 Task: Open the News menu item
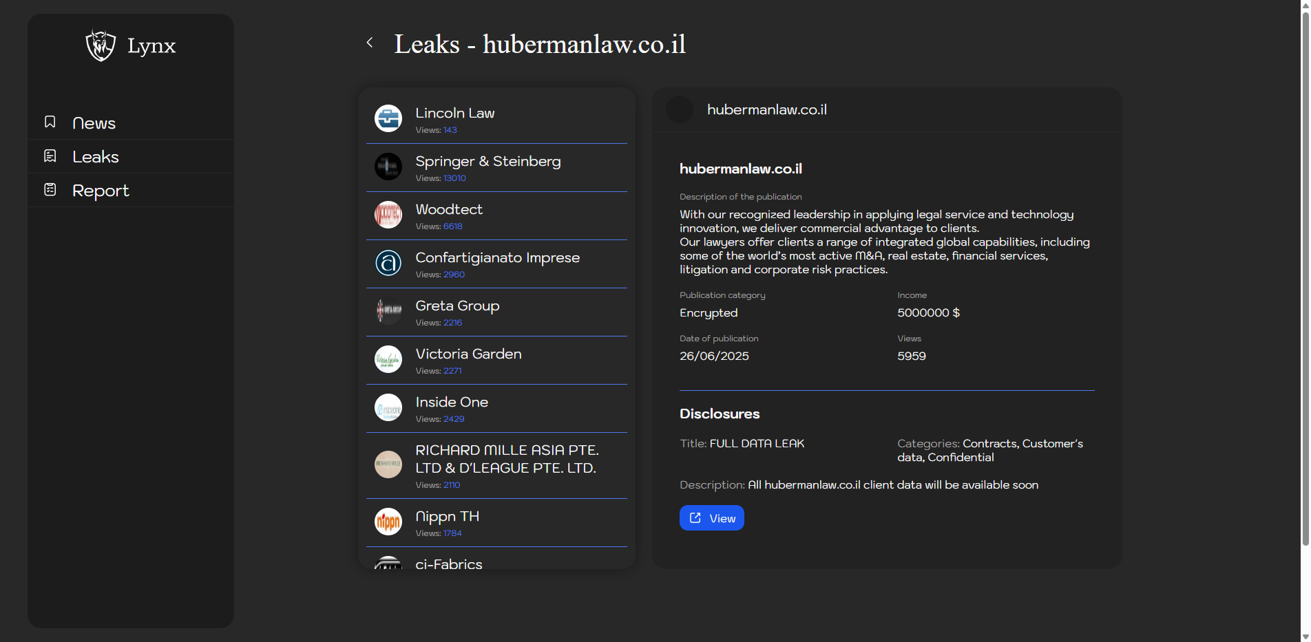click(x=94, y=123)
